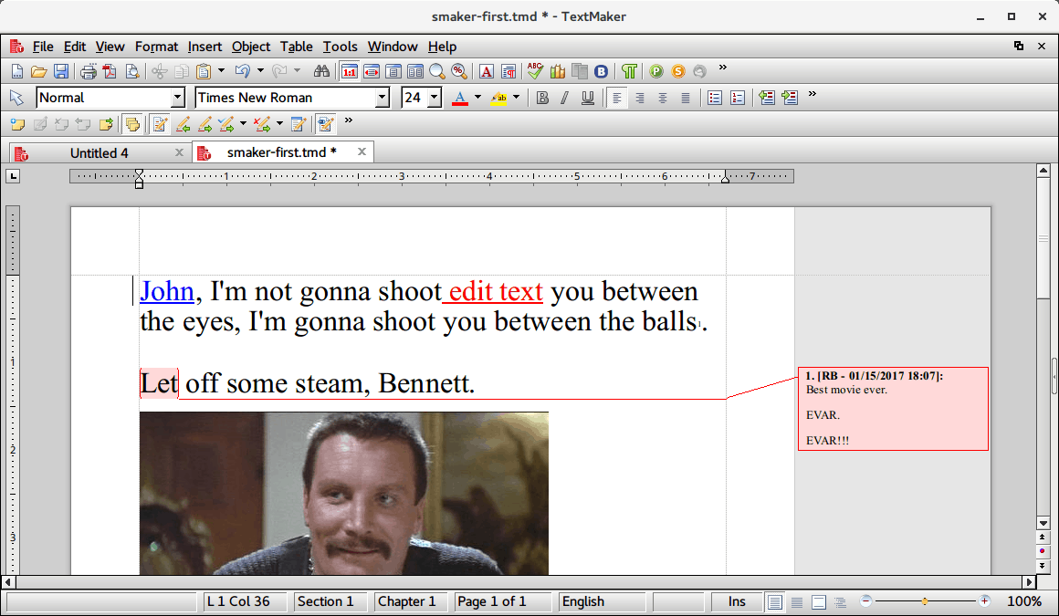Screen dimensions: 1059x616
Task: Launch PlanMaker via orange S icon
Action: [x=678, y=71]
